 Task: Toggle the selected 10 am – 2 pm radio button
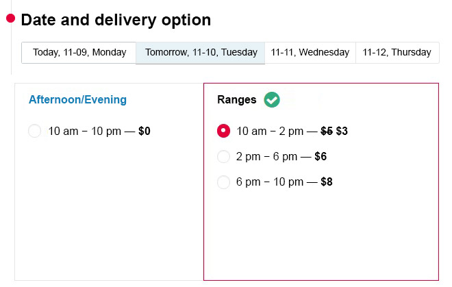(x=223, y=131)
